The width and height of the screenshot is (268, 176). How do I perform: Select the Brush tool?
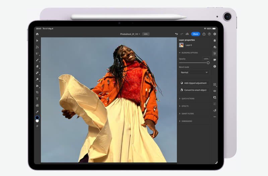(37, 60)
